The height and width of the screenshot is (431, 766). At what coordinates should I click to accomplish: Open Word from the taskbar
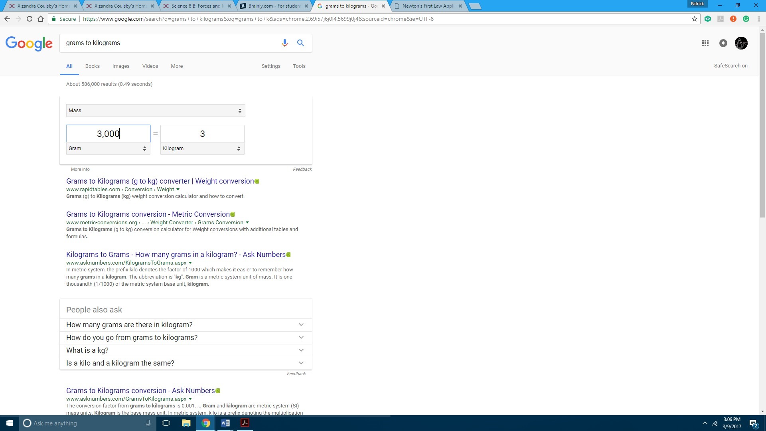click(225, 423)
